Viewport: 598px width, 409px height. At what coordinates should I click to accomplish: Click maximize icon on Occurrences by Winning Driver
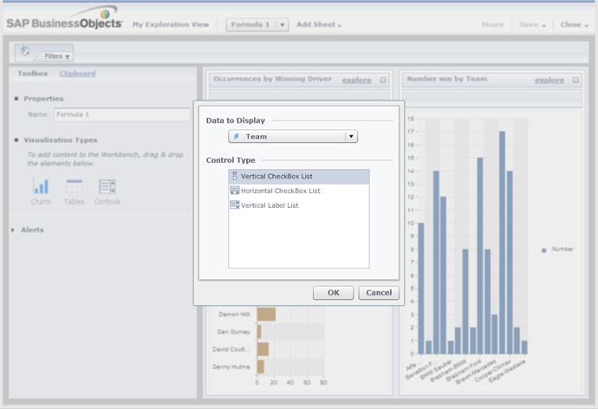[383, 80]
